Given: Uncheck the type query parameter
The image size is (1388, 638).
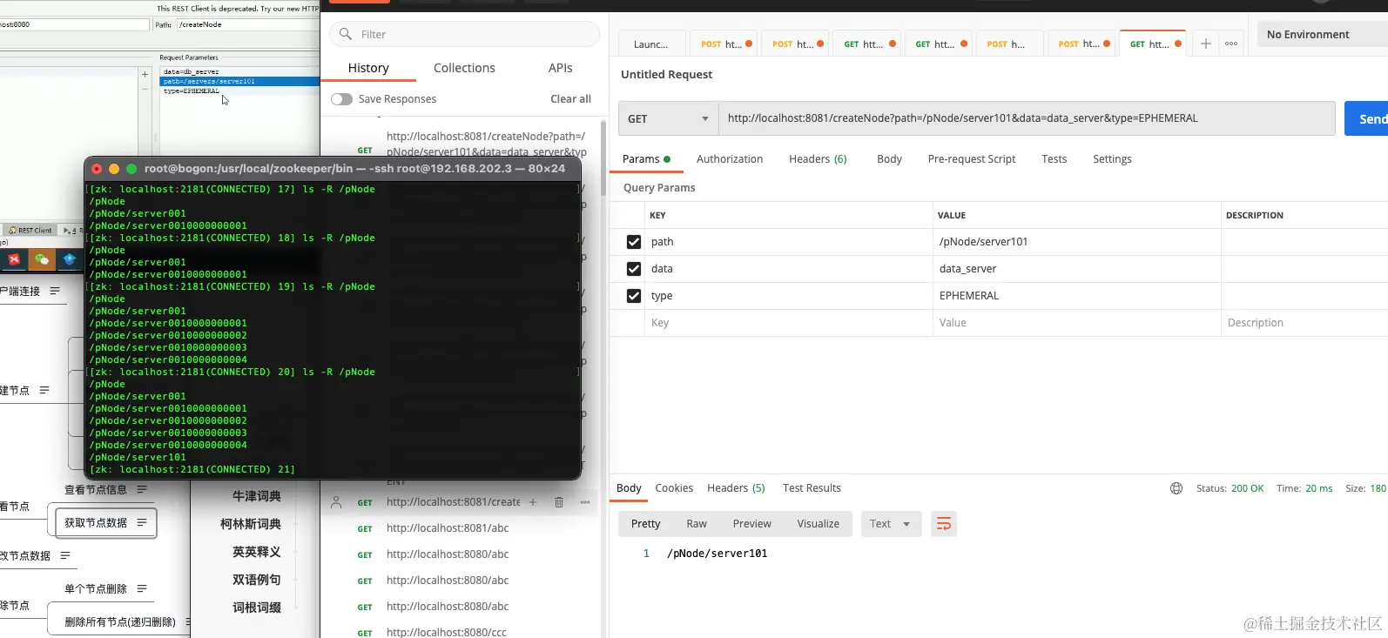Looking at the screenshot, I should (x=634, y=296).
